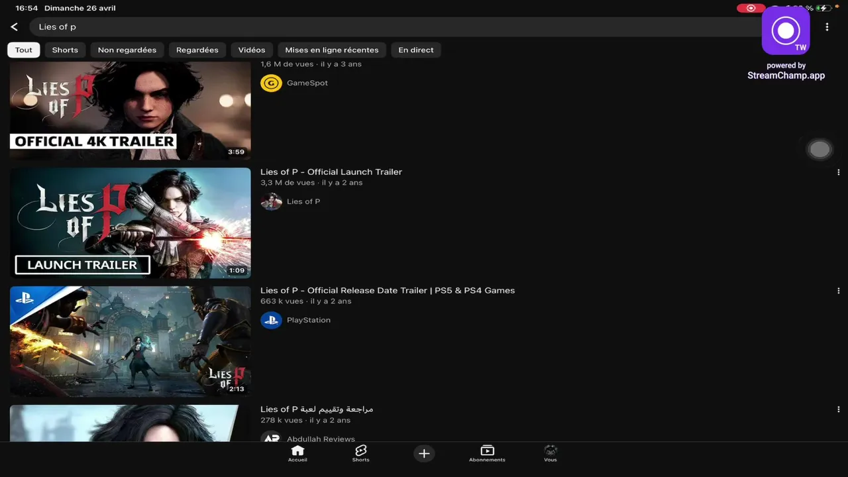This screenshot has width=848, height=477.
Task: Select the Shorts filter chip
Action: tap(65, 50)
